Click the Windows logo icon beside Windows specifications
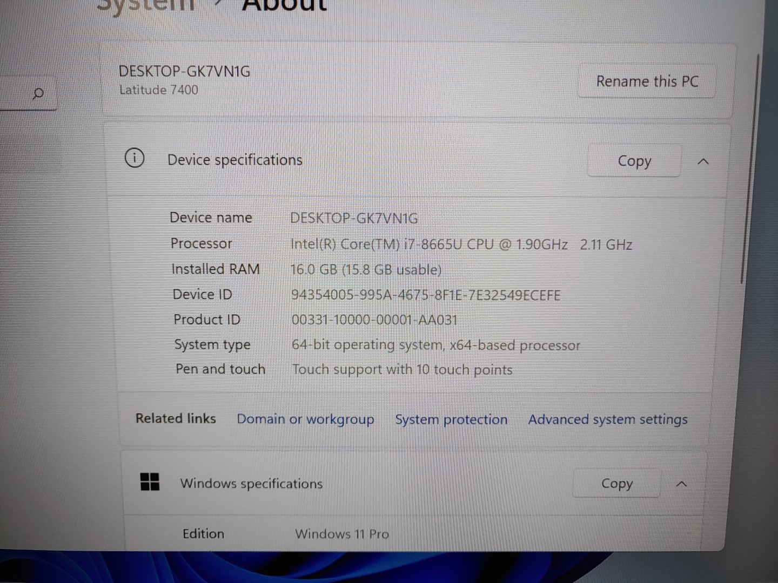The height and width of the screenshot is (583, 778). coord(150,482)
